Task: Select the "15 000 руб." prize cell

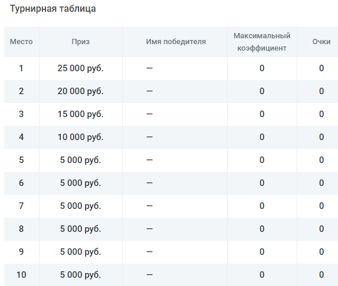Action: point(80,114)
